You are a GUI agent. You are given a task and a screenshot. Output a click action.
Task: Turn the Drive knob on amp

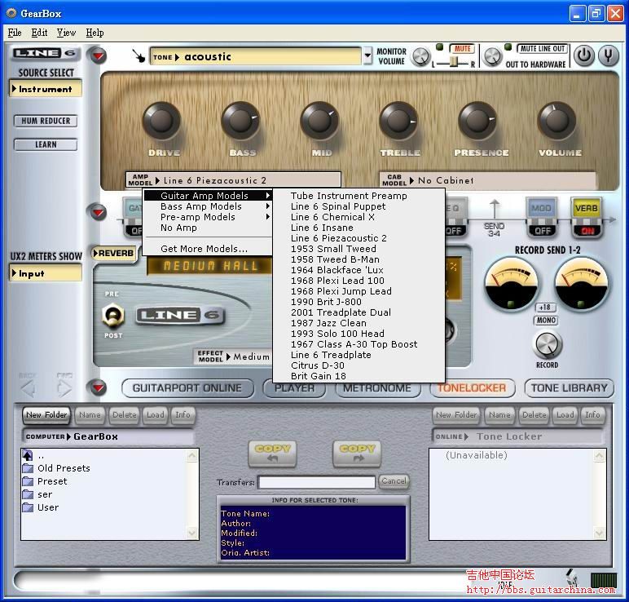[162, 122]
